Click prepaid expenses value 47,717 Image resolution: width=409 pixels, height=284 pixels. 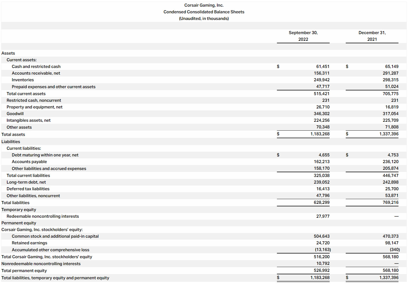point(323,87)
